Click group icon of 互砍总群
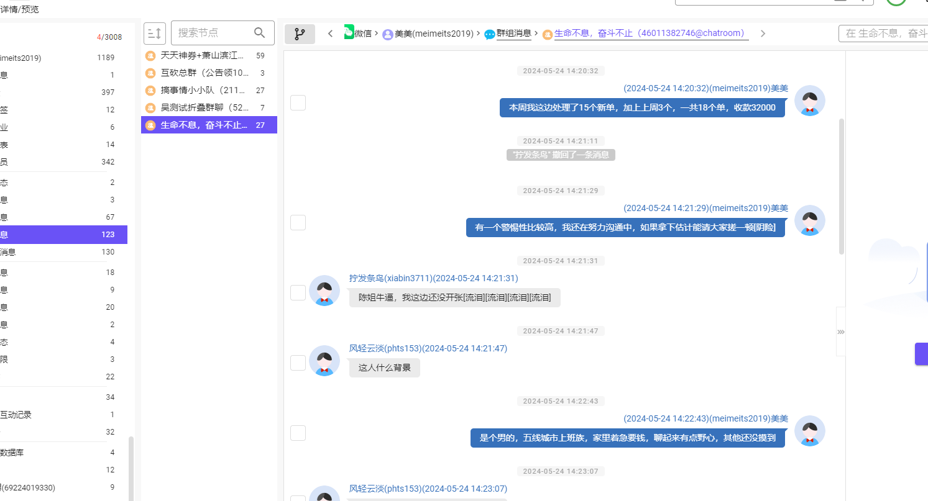Screen dimensions: 928x501 pos(150,73)
